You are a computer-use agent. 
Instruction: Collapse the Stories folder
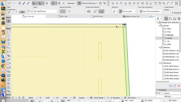159,25
